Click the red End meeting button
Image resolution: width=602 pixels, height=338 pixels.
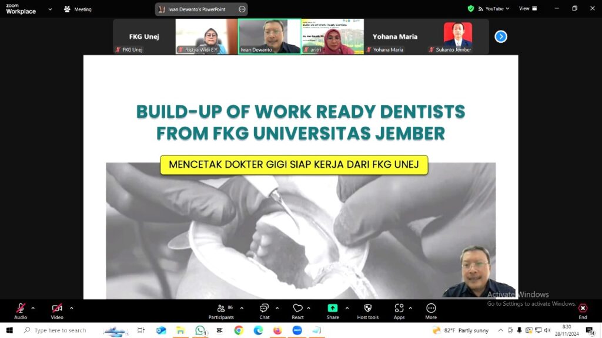coord(583,311)
